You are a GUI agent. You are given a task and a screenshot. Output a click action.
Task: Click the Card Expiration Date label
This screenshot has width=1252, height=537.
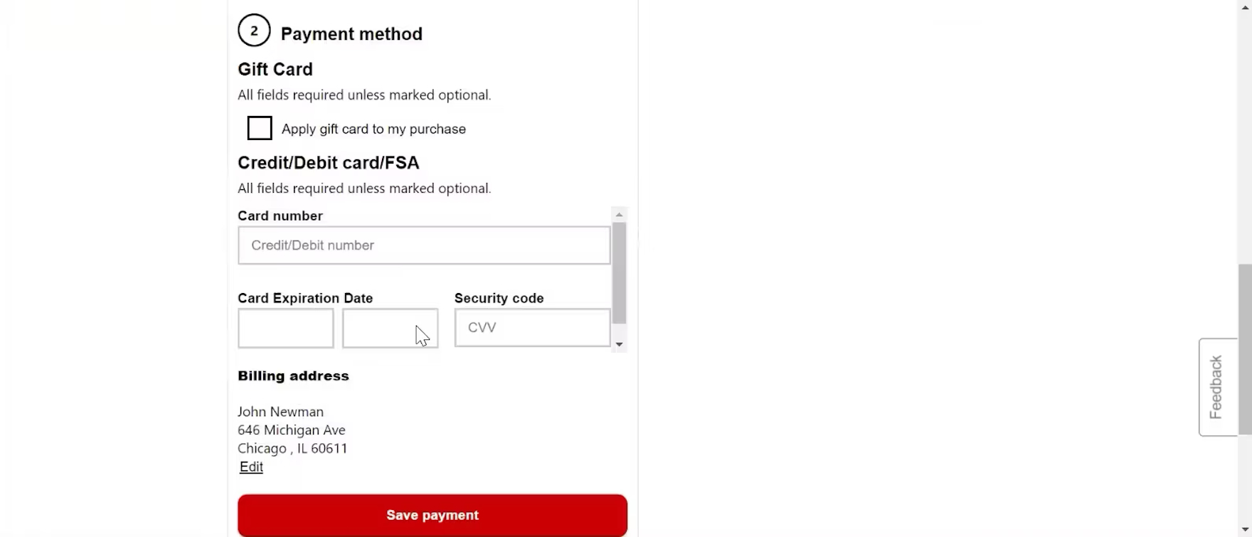click(x=305, y=299)
